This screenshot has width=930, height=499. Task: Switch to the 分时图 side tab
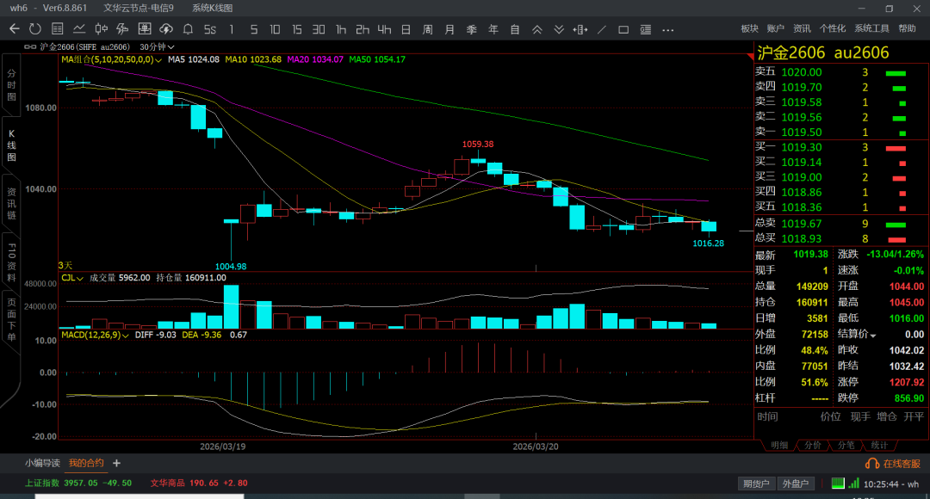tap(12, 86)
